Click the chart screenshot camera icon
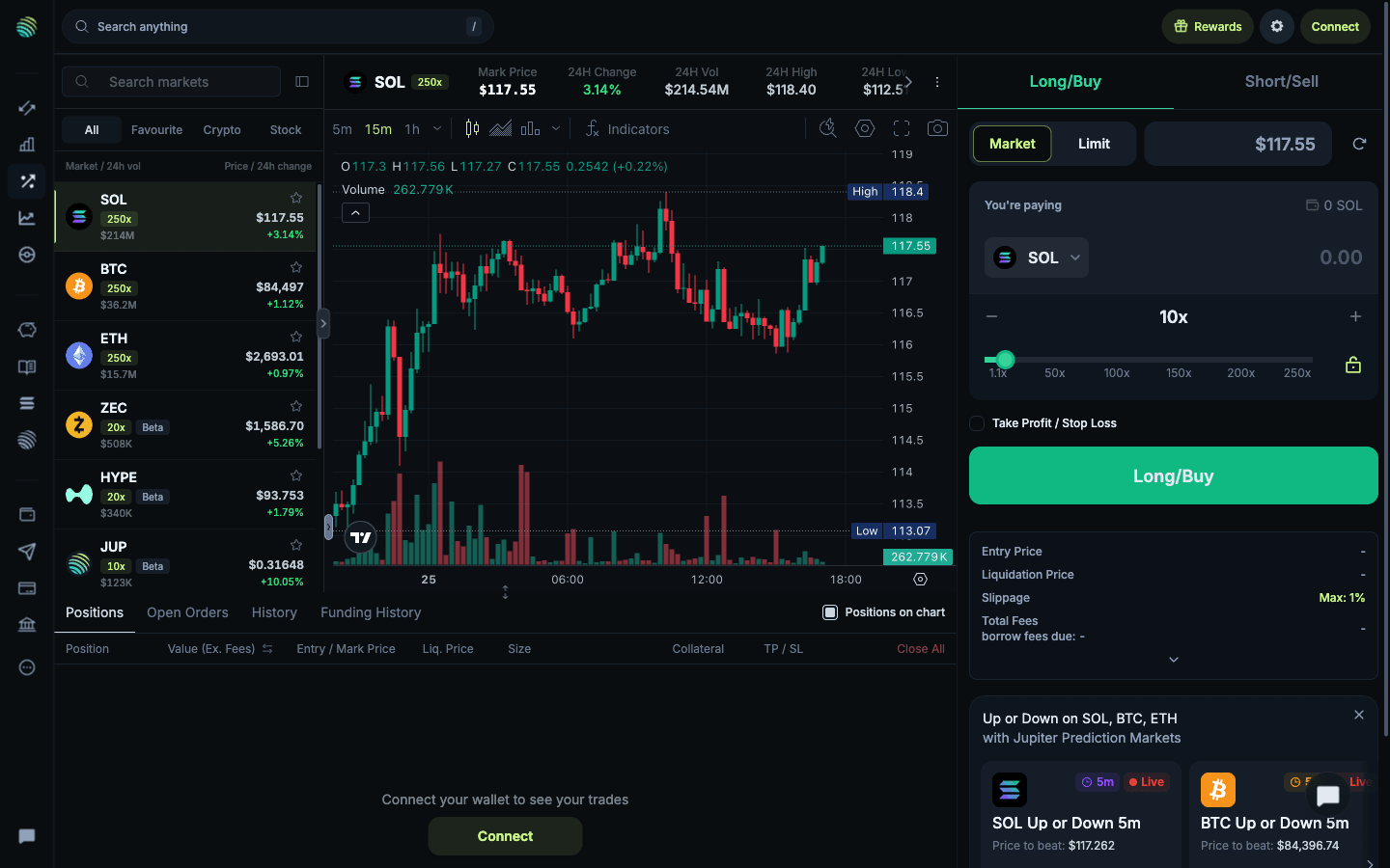Screen dimensions: 1390x868 click(x=937, y=128)
